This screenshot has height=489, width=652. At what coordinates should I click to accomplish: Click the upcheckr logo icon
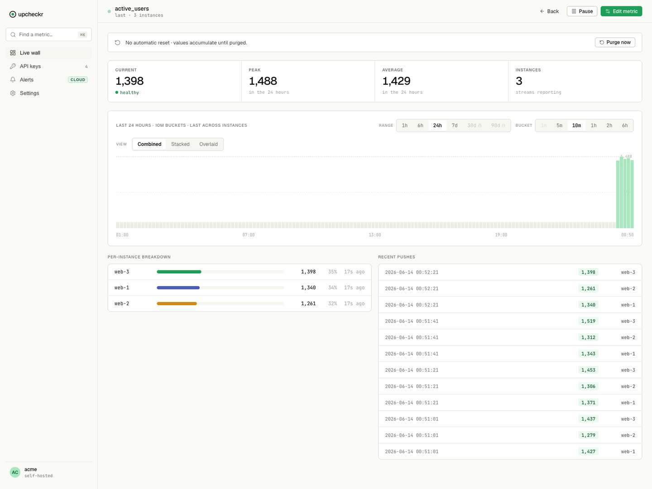(13, 14)
